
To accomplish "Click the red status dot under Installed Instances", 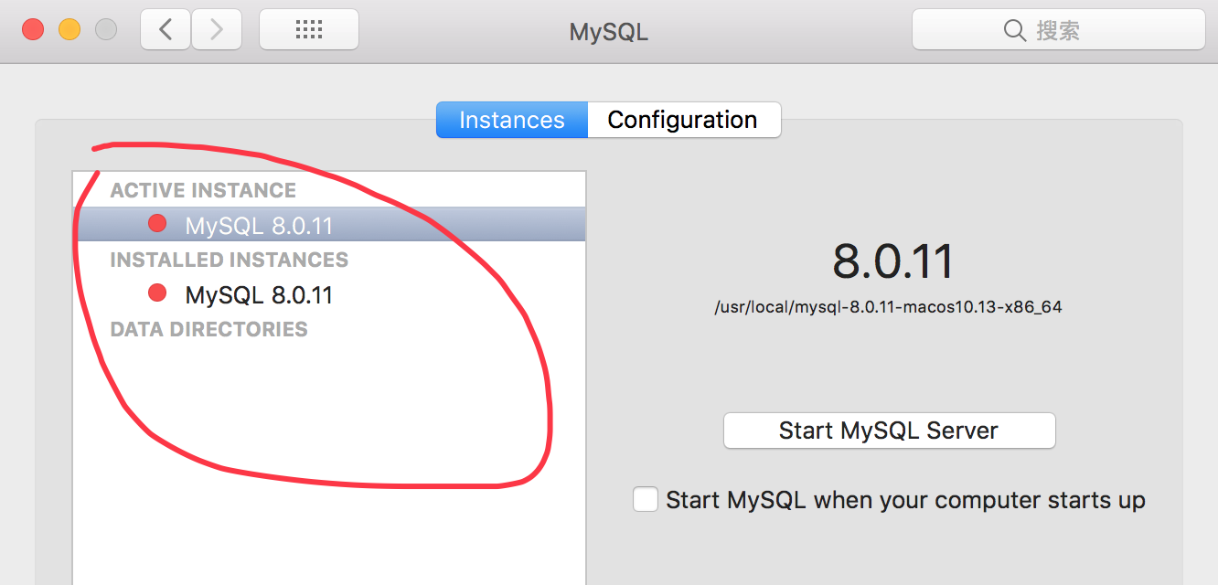I will (x=157, y=292).
